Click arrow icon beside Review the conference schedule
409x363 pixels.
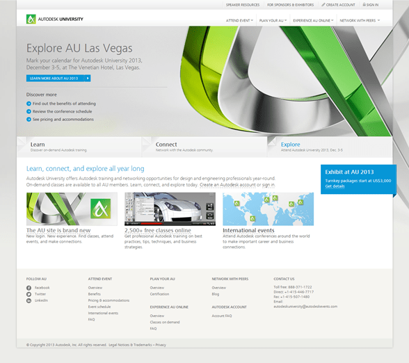tap(29, 111)
